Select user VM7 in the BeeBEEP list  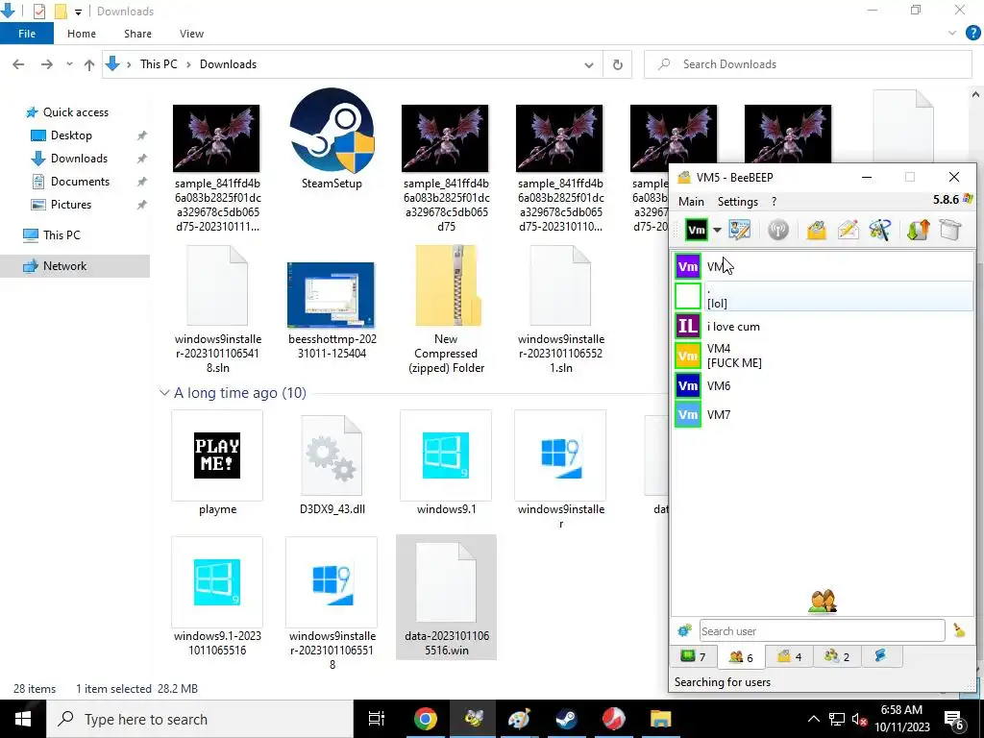click(x=824, y=415)
